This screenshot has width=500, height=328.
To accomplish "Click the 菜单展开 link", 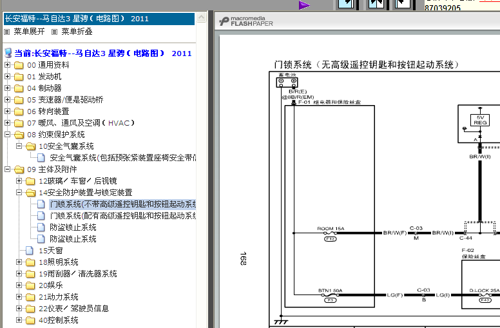I will click(29, 32).
